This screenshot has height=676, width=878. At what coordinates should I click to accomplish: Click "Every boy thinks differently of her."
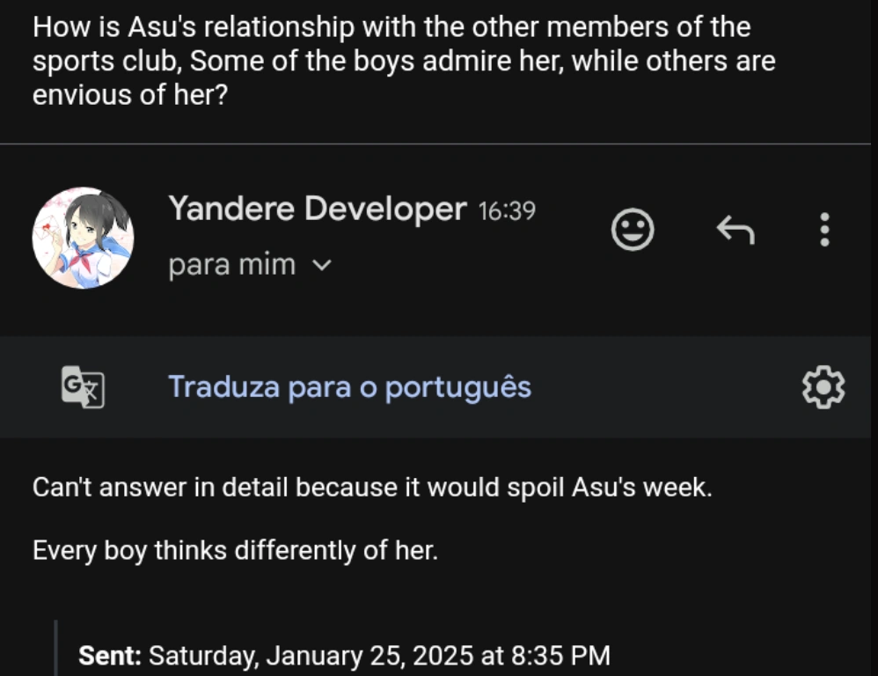pos(235,551)
